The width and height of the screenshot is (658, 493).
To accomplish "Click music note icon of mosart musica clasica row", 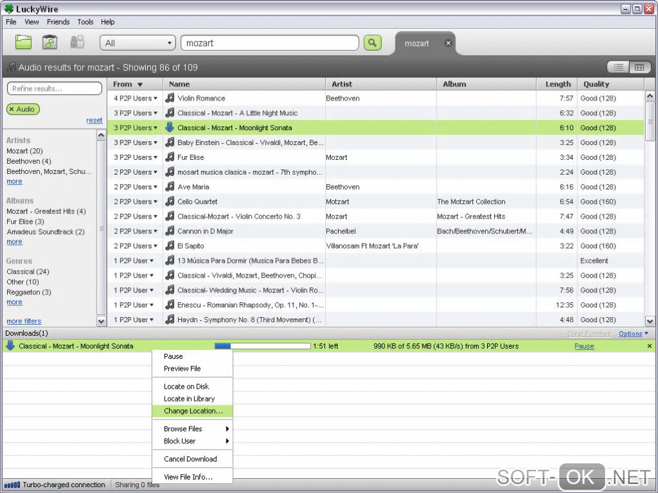I will (x=170, y=172).
